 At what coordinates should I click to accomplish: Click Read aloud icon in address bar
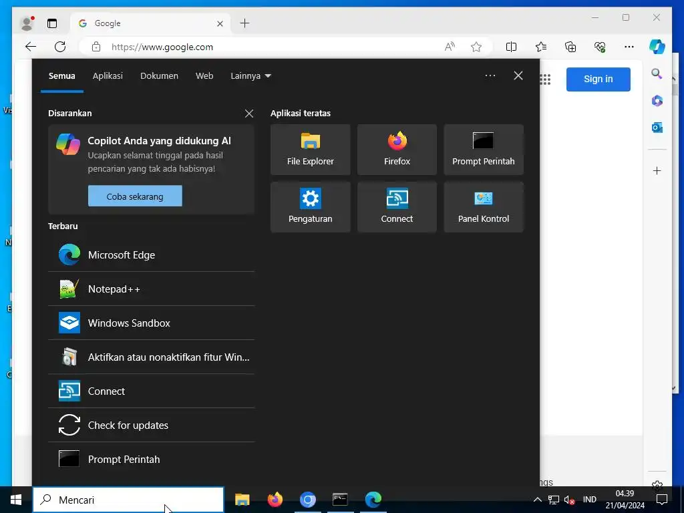450,47
